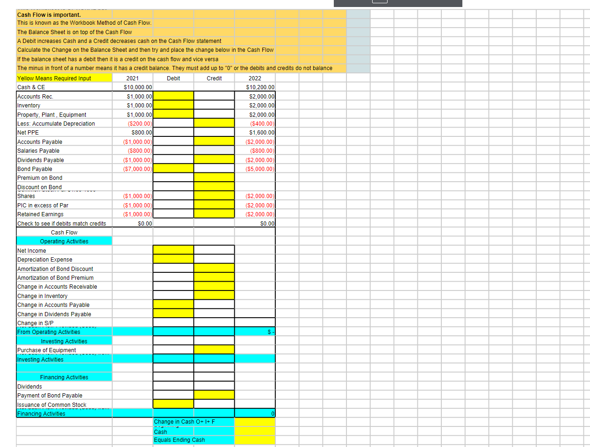Select the yellow cell beside Retained Earnings
The image size is (590, 447).
click(214, 213)
